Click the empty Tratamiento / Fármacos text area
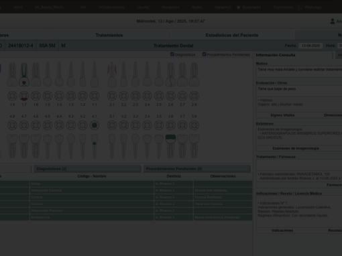Viewport: 342px width, 256px height. (x=299, y=165)
